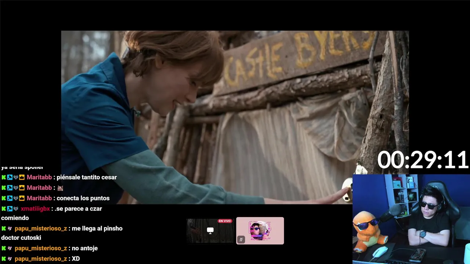
Task: Open papu_misterioso_z username on 'XD' row
Action: click(x=41, y=259)
